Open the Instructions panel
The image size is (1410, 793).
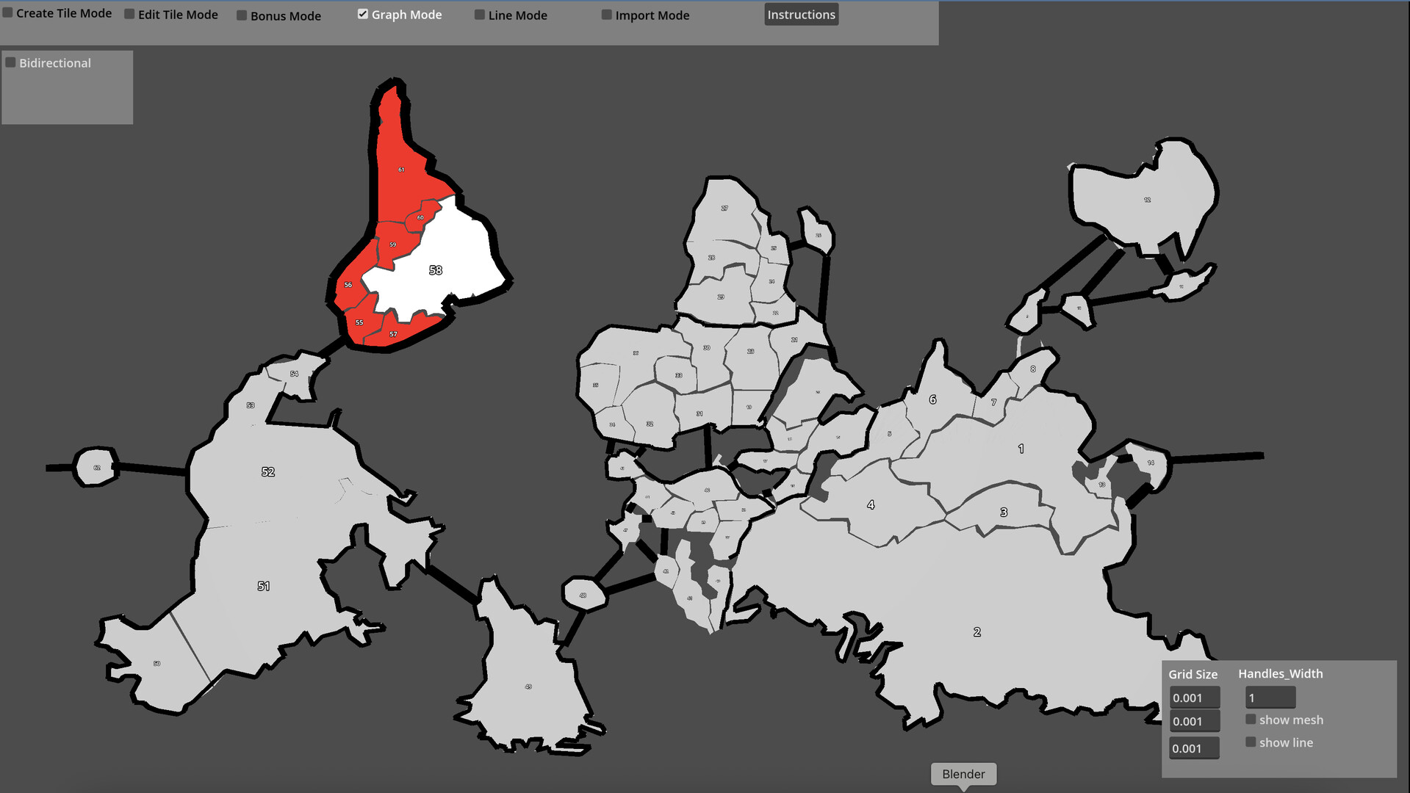[801, 14]
